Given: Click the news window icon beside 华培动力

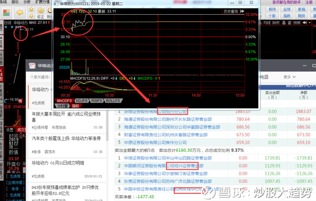Looking at the screenshot, I should pyautogui.click(x=32, y=66).
